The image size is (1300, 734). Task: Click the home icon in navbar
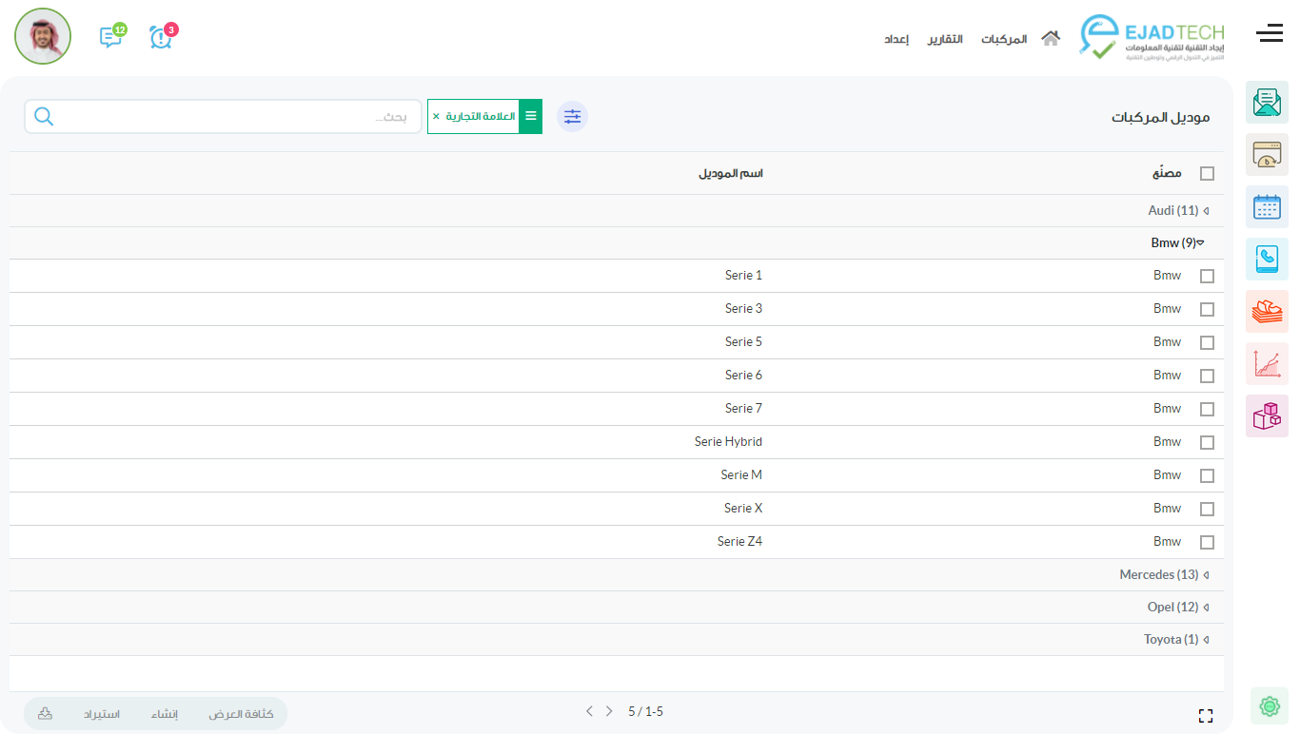1051,39
